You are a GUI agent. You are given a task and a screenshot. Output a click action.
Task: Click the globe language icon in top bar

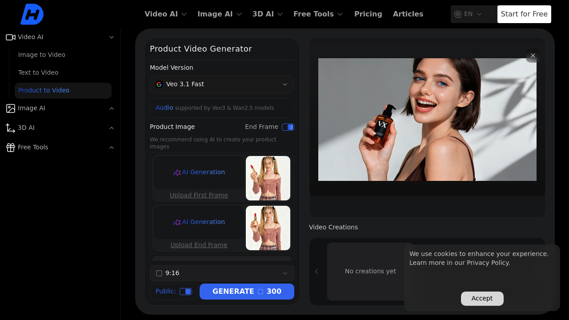tap(457, 14)
